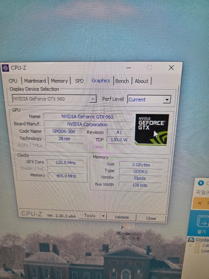Click the blue lightning app icon in archive window
The image size is (209, 279).
point(201,183)
